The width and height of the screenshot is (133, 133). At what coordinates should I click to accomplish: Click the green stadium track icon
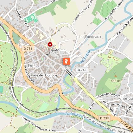coord(31,18)
